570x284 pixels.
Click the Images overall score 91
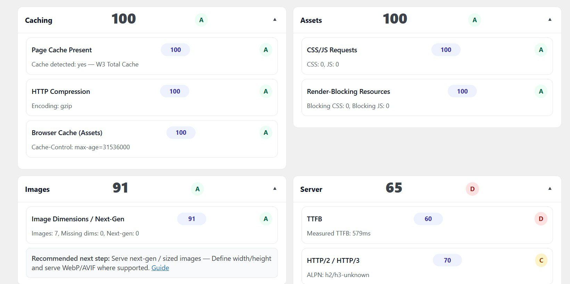click(x=120, y=188)
